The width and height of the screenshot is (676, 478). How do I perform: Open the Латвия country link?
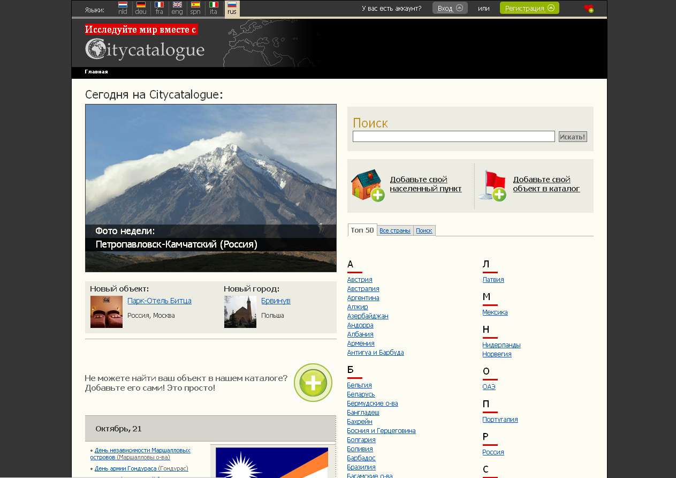click(x=493, y=280)
